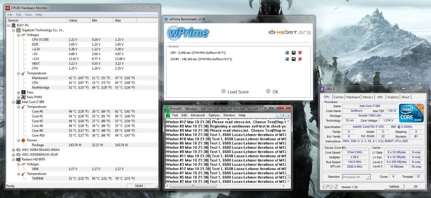Image resolution: width=431 pixels, height=198 pixels.
Task: Switch to the SPD tab in CPU-Z
Action: (x=380, y=97)
